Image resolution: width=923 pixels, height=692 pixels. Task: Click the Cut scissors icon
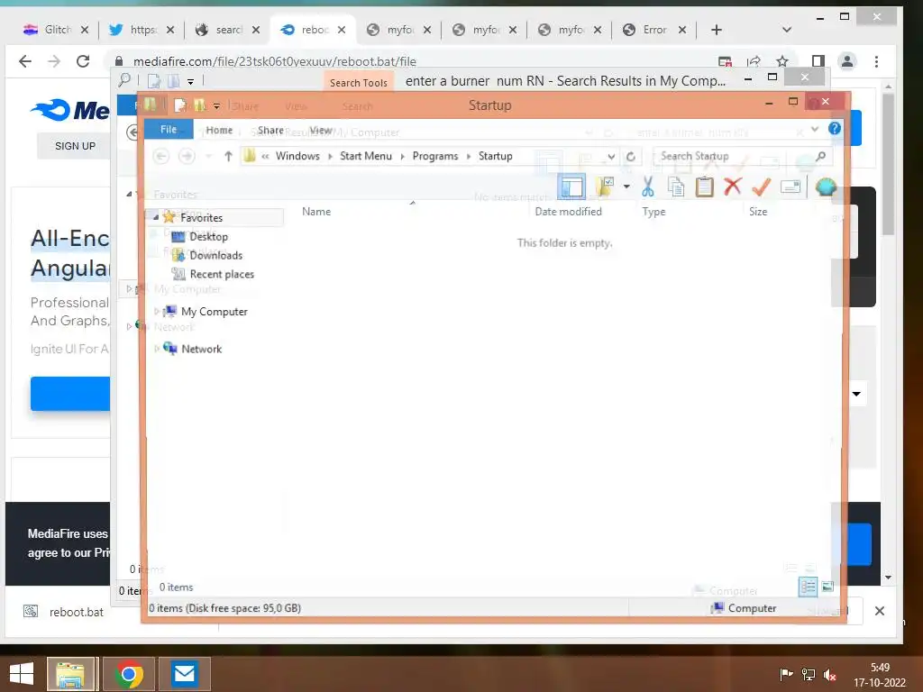coord(647,187)
